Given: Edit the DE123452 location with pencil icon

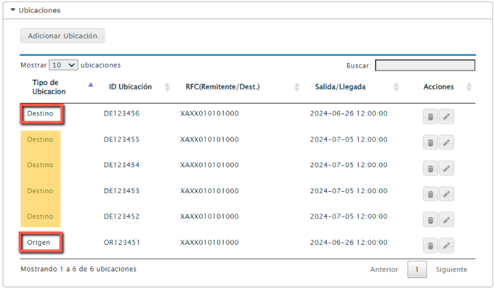Looking at the screenshot, I should pos(446,220).
